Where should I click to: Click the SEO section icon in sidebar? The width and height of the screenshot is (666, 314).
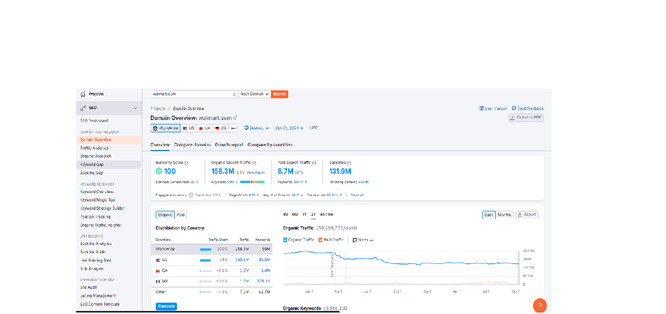(x=83, y=108)
